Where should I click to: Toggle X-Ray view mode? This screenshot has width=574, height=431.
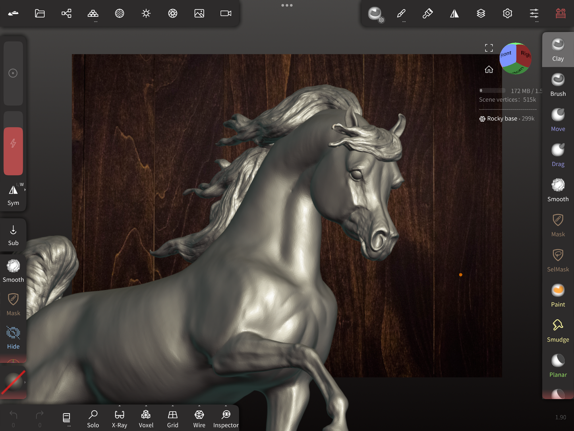(119, 419)
